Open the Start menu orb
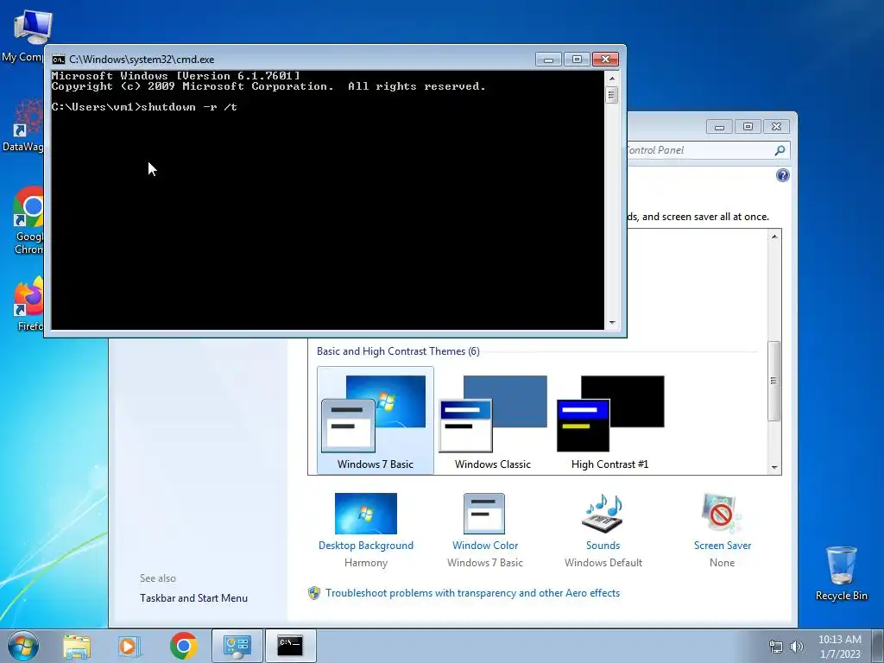The height and width of the screenshot is (663, 884). coord(23,646)
